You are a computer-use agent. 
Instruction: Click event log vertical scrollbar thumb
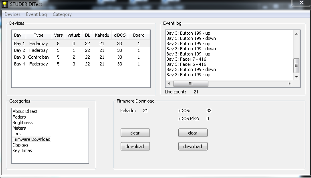point(296,65)
